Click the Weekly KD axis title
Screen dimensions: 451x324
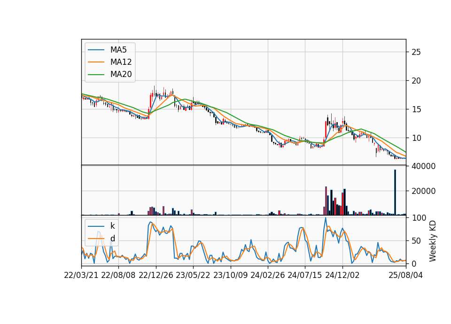(433, 241)
